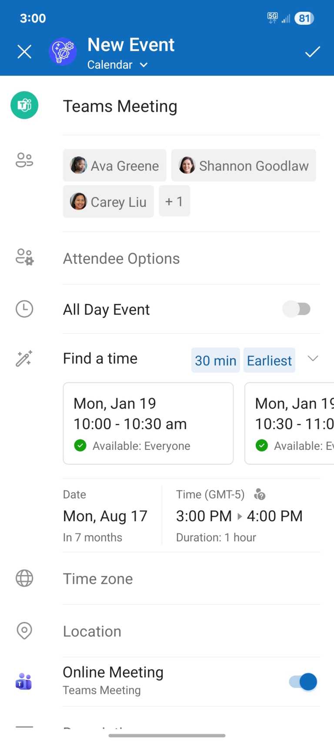
Task: Tap the + 1 more attendees chip
Action: pos(174,201)
